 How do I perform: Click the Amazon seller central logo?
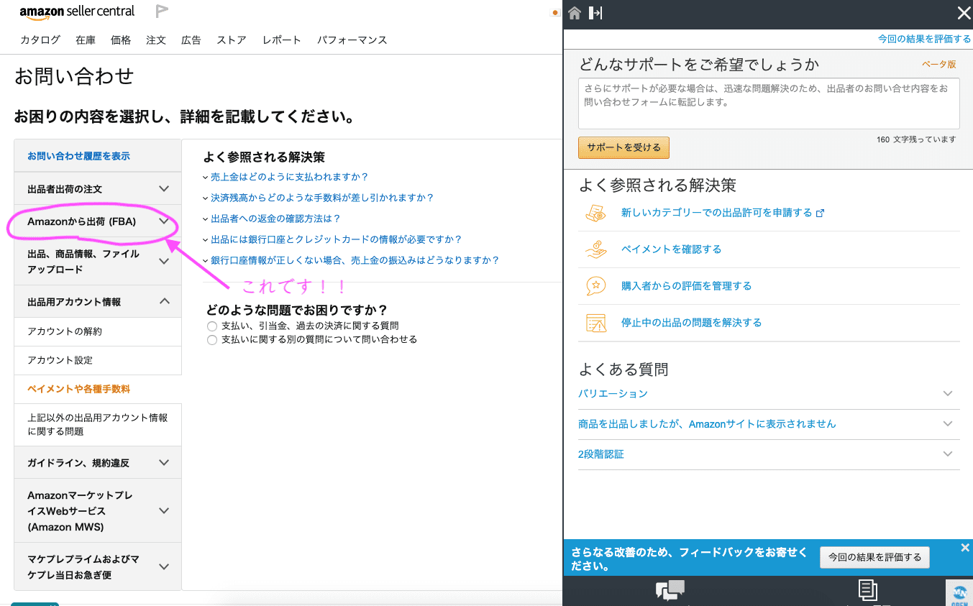(77, 12)
